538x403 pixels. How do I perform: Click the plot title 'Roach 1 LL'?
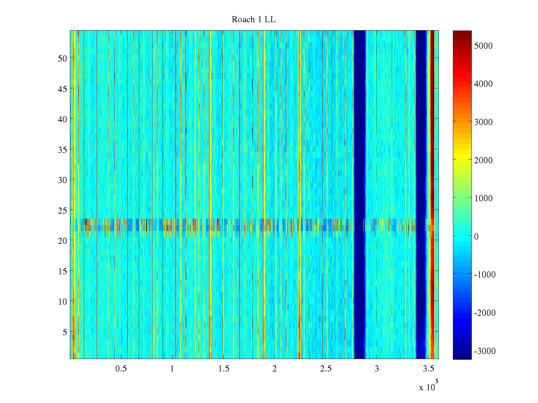[x=254, y=19]
